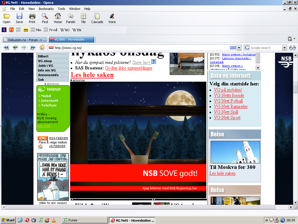Go to the Home page icon

tap(58, 18)
